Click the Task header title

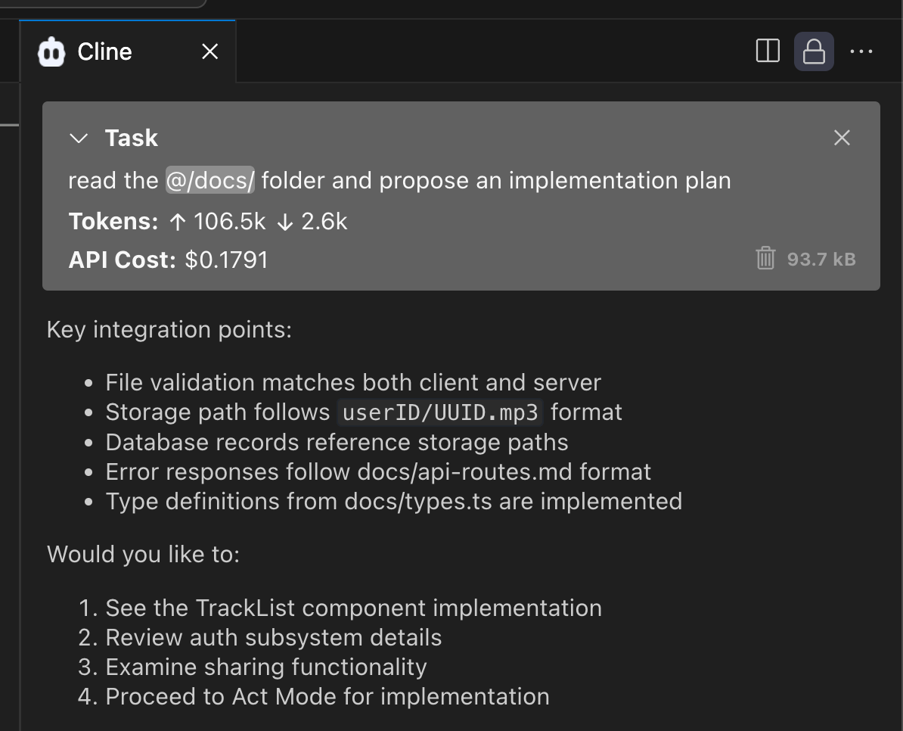point(132,138)
